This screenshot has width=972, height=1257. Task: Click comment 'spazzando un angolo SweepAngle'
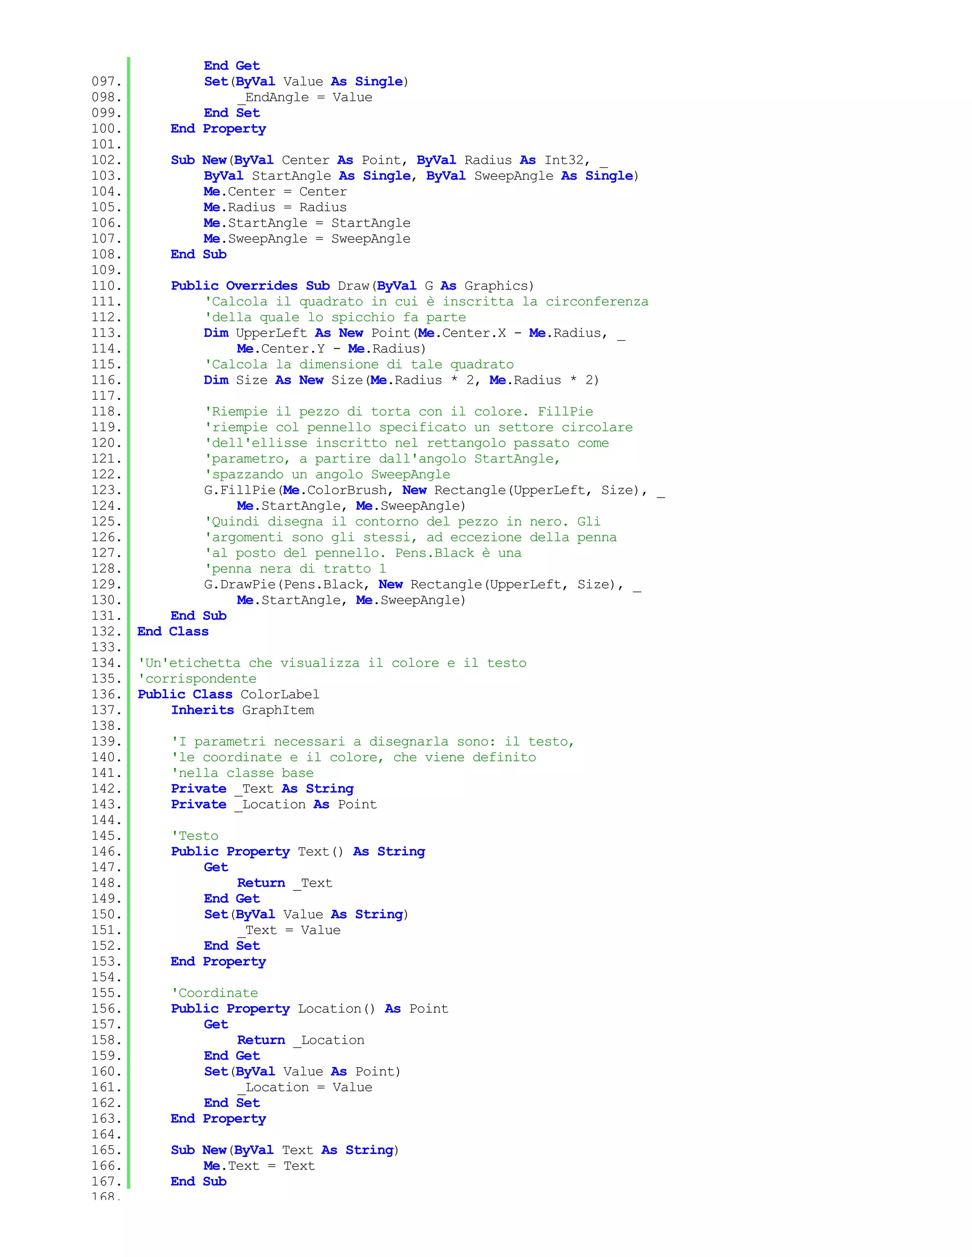click(x=327, y=474)
